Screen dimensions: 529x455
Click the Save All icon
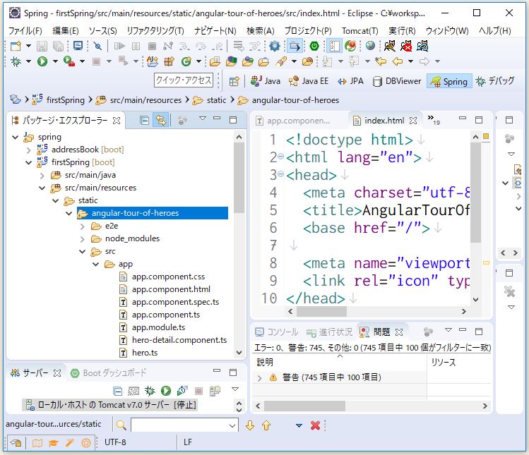tap(58, 46)
